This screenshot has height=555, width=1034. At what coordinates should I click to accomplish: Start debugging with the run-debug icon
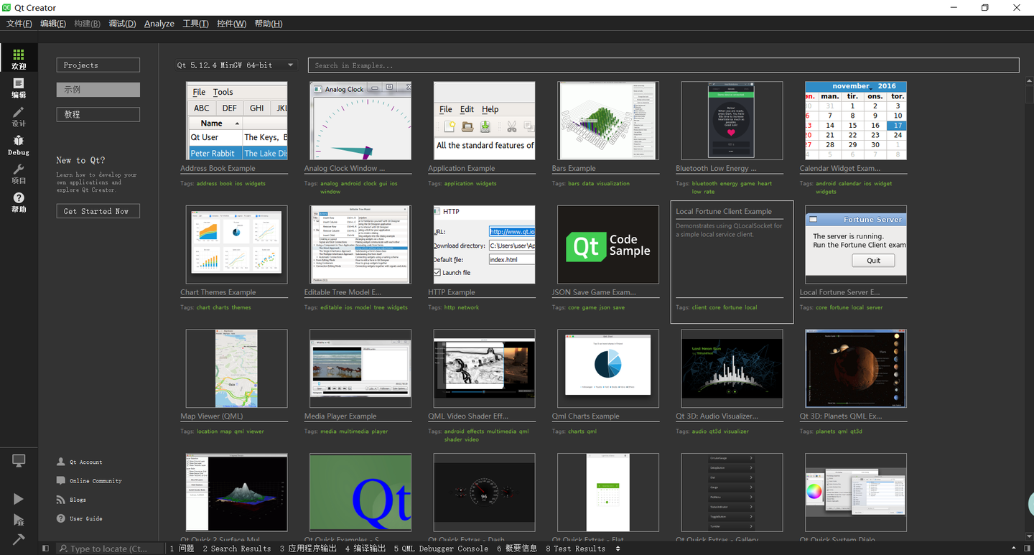pos(19,519)
